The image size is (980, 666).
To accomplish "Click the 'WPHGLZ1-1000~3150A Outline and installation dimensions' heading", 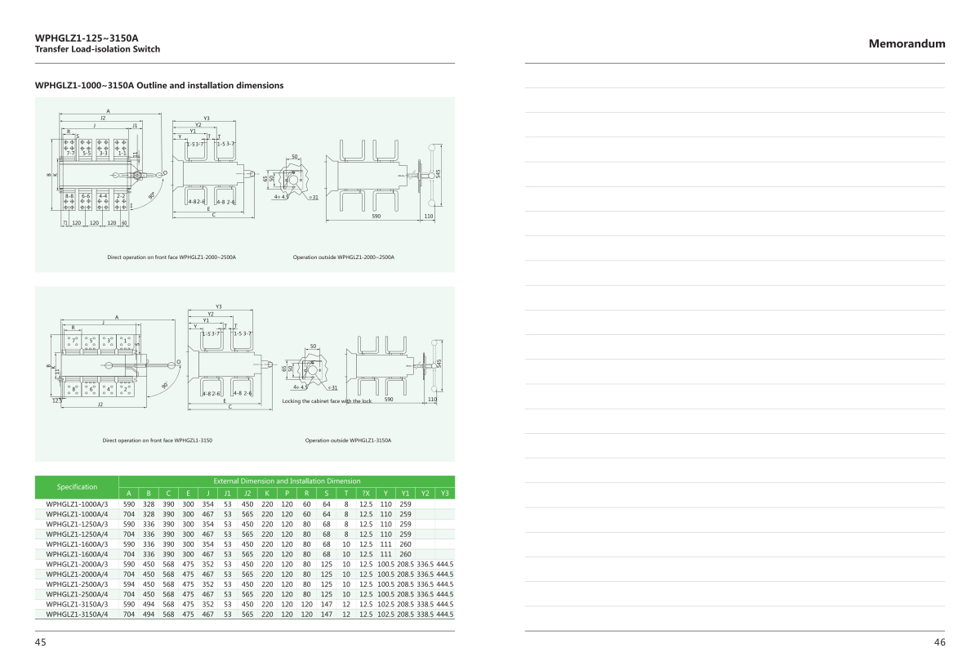I will pos(159,85).
